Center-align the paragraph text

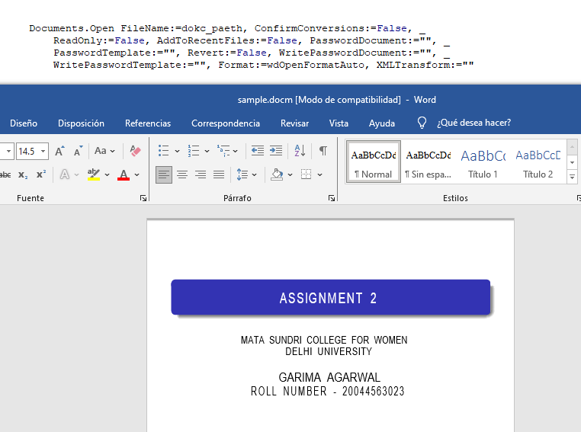coord(182,174)
